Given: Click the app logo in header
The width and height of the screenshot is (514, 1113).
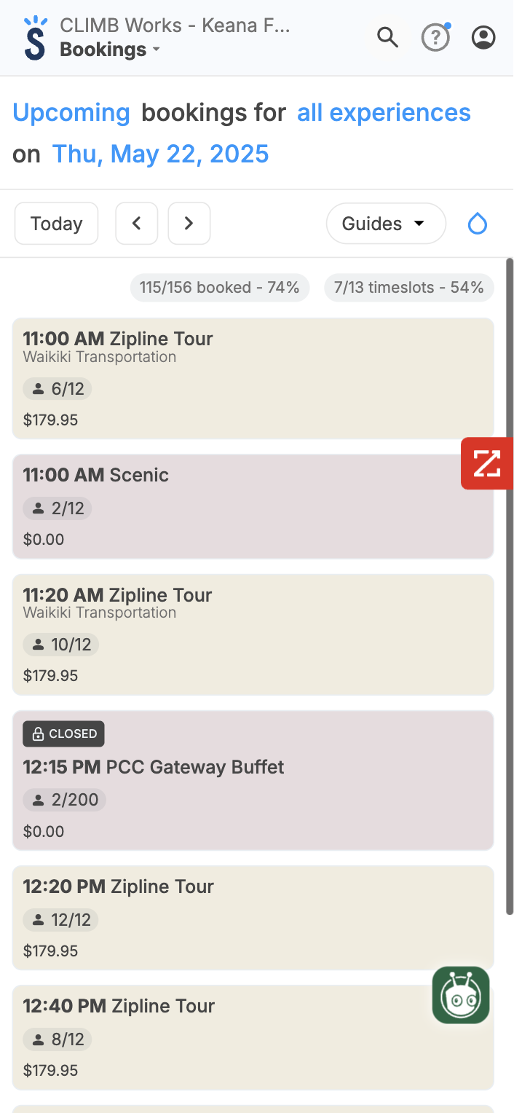Looking at the screenshot, I should point(34,38).
